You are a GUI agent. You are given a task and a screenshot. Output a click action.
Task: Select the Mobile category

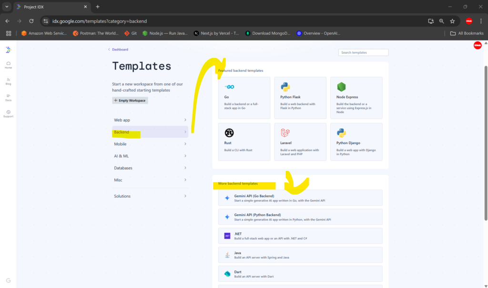pyautogui.click(x=150, y=144)
